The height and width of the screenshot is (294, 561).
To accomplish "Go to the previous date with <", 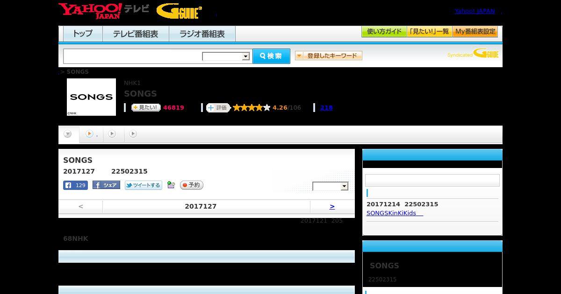I will (x=80, y=206).
